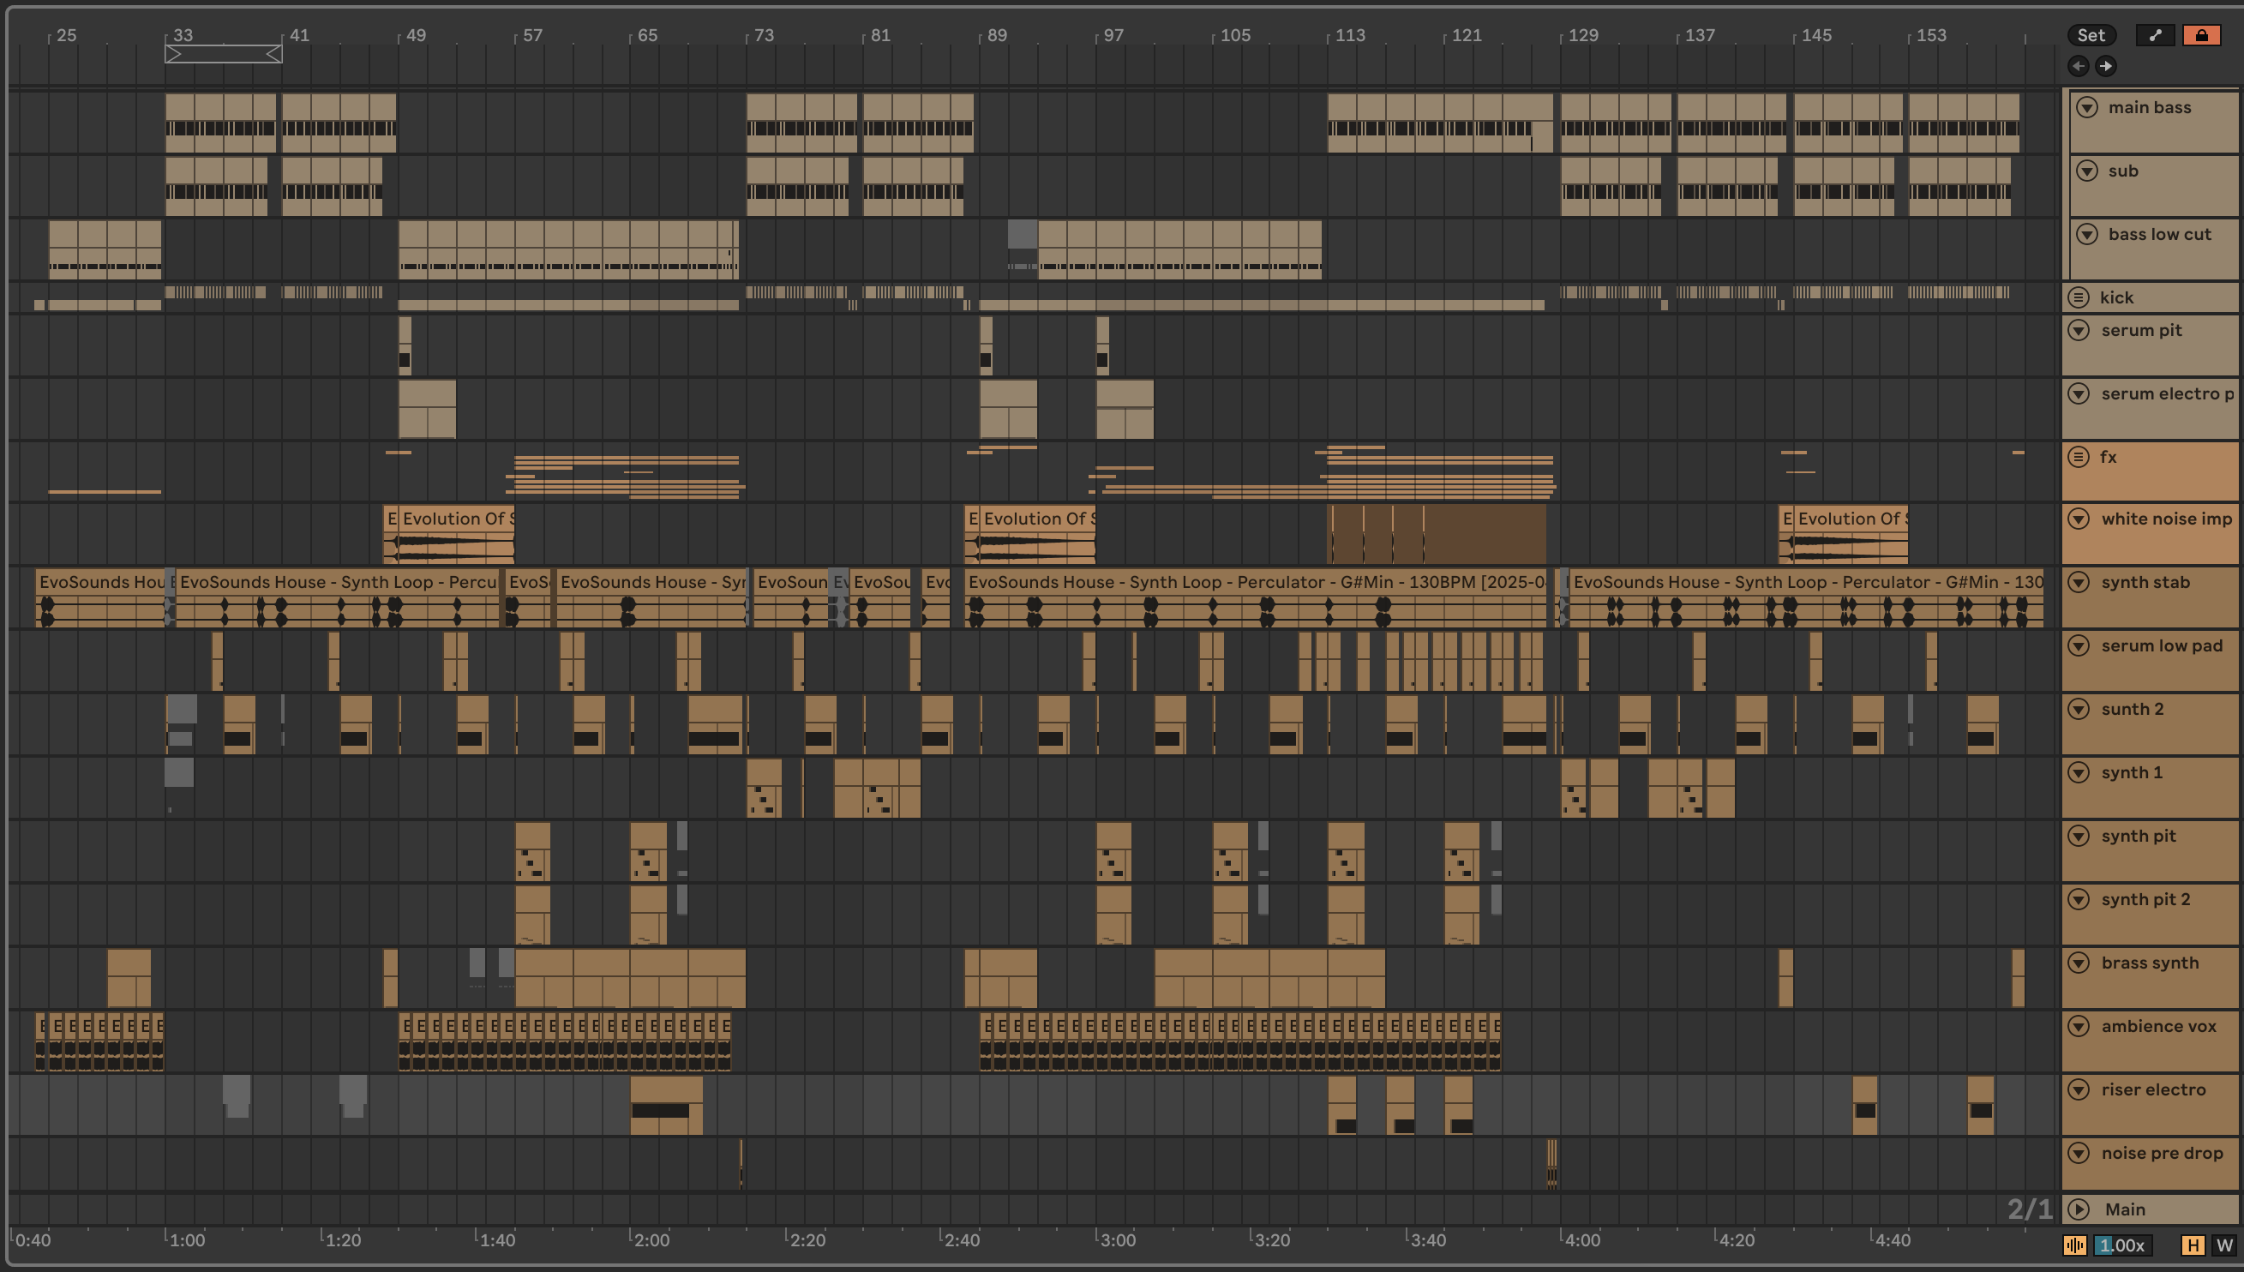
Task: Open the kick group track icon
Action: [2078, 298]
